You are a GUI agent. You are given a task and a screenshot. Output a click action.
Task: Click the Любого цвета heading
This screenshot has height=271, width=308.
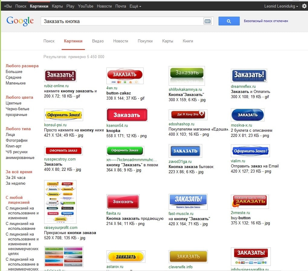19,97
